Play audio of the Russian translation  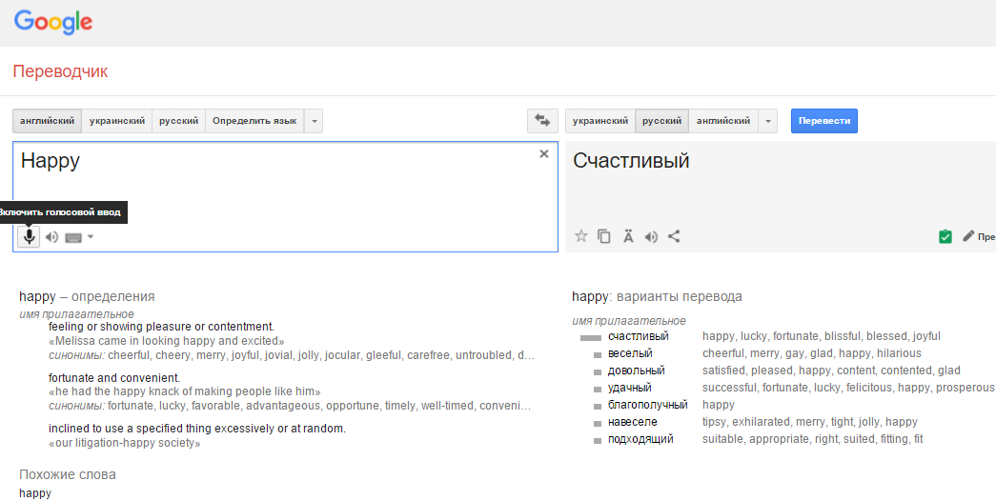tap(651, 236)
